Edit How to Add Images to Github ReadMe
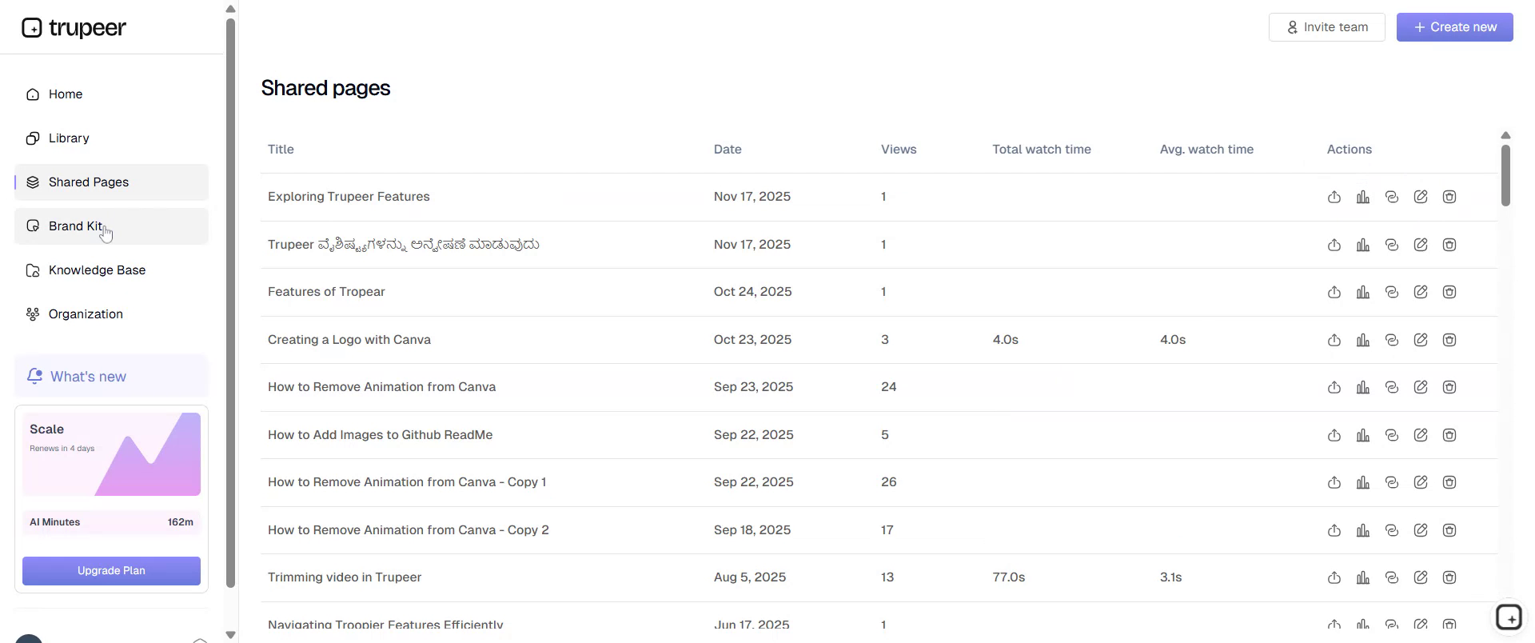Screen dimensions: 1535x643 [1421, 435]
